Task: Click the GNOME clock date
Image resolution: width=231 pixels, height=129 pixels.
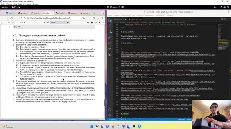Action: (x=115, y=7)
